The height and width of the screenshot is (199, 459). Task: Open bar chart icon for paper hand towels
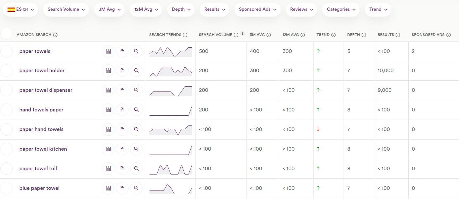[108, 129]
